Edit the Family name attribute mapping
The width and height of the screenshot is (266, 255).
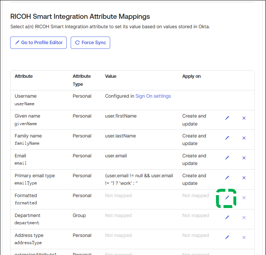[227, 138]
